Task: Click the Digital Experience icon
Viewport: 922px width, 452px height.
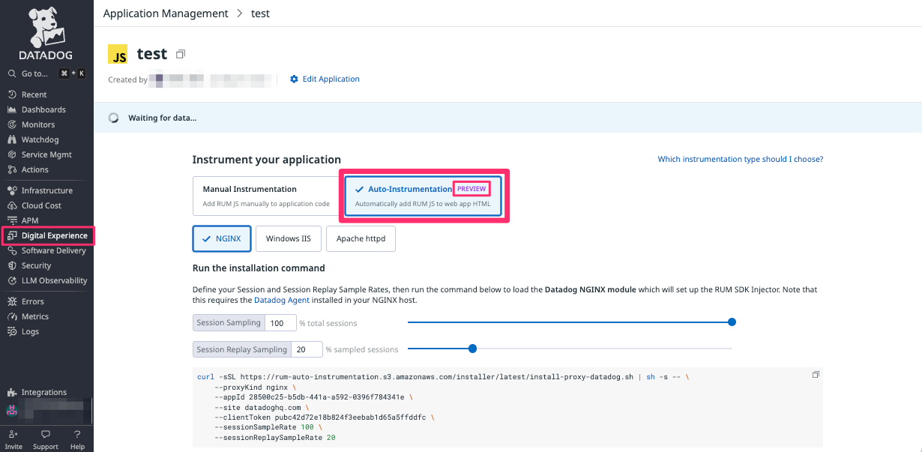Action: click(x=12, y=235)
